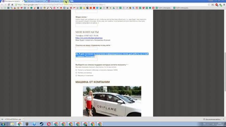Close the 'Регистрация в проекте' tab
Screen dimensions: 226x127
point(22,1)
